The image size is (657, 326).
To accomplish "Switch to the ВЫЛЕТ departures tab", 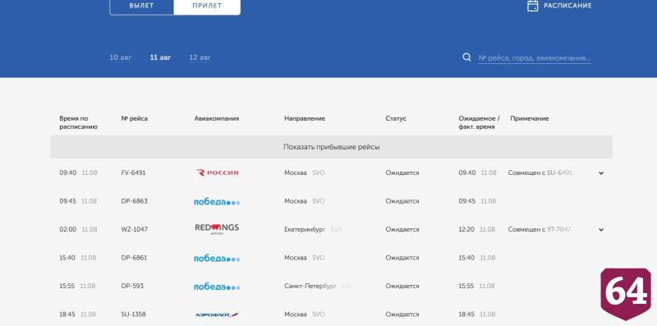I will coord(141,6).
